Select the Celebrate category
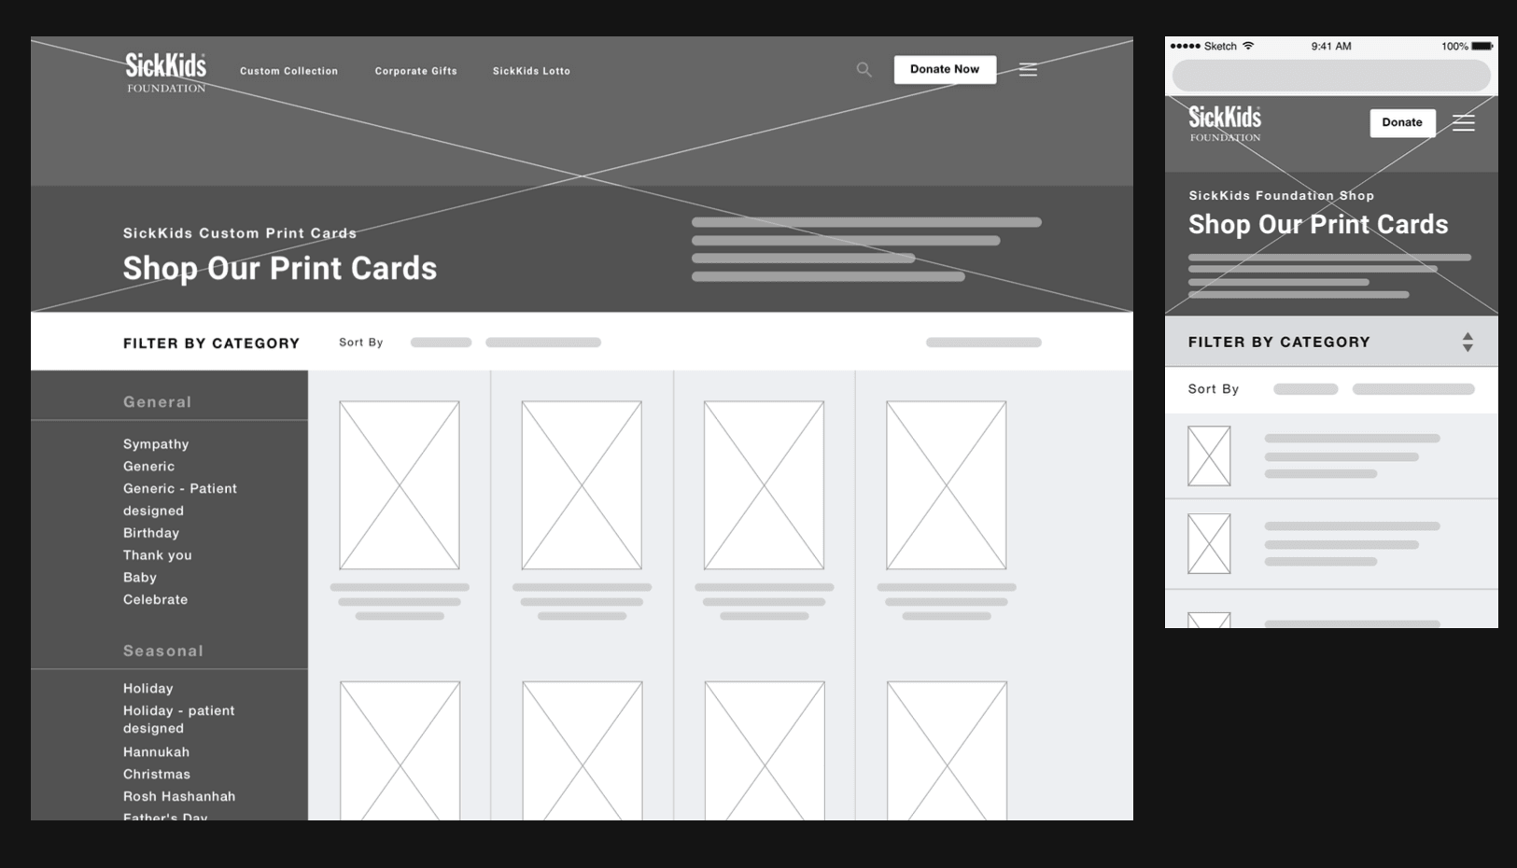 156,600
